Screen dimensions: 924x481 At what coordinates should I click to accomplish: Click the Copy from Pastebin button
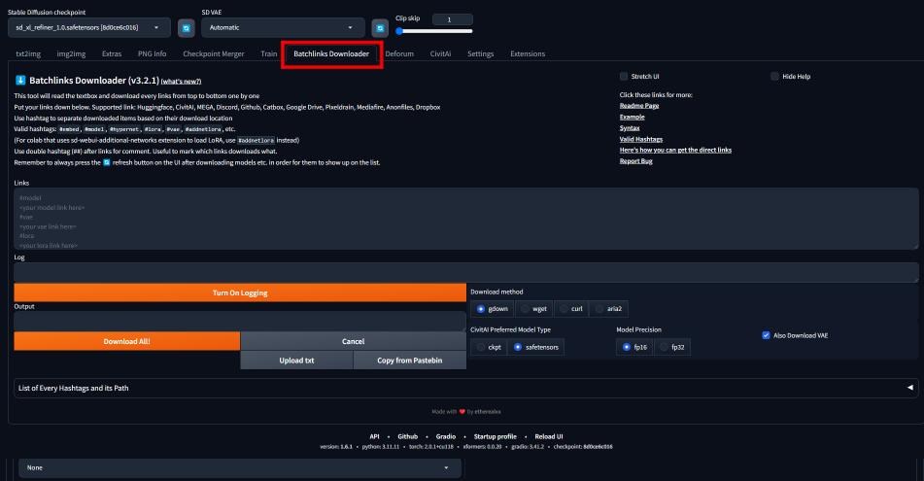click(x=409, y=361)
